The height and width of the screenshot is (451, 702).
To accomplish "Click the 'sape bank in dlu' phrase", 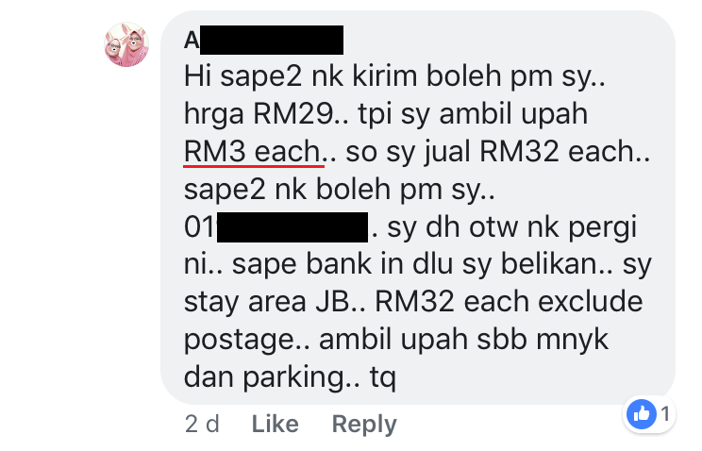I will tap(343, 264).
